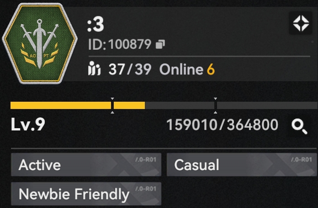This screenshot has width=318, height=208.
Task: Click the unfilled gray part of the progress bar
Action: (x=231, y=105)
